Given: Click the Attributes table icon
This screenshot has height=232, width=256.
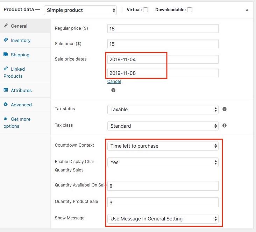Looking at the screenshot, I should tap(6, 90).
